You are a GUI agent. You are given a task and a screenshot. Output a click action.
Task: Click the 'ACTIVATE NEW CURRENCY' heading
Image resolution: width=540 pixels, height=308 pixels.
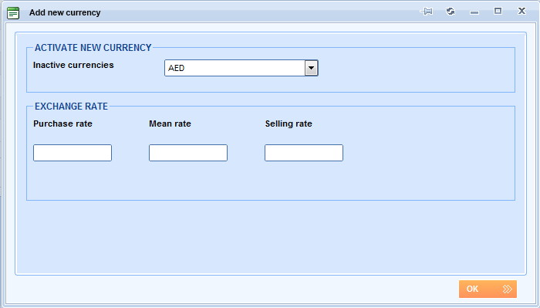[93, 48]
